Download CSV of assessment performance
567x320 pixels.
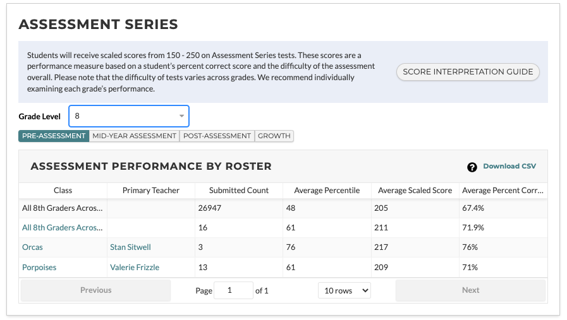click(509, 167)
